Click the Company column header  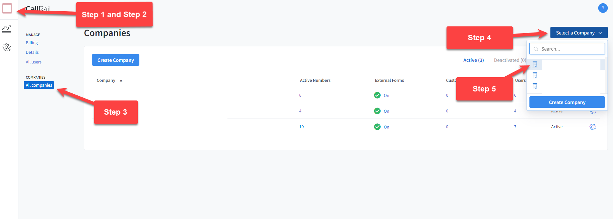tap(106, 81)
